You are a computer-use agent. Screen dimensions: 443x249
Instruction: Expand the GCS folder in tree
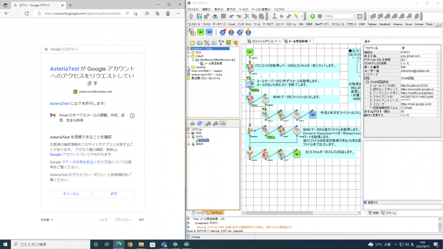(x=189, y=52)
